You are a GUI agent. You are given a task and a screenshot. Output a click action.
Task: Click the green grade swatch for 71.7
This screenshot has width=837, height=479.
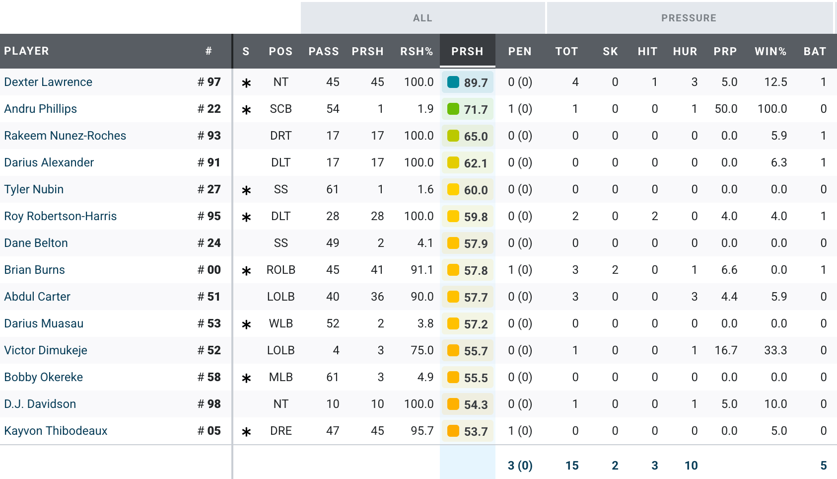coord(453,109)
